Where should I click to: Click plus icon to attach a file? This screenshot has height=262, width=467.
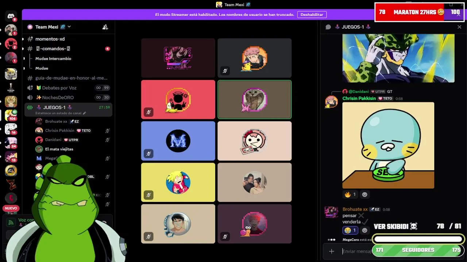(x=331, y=251)
